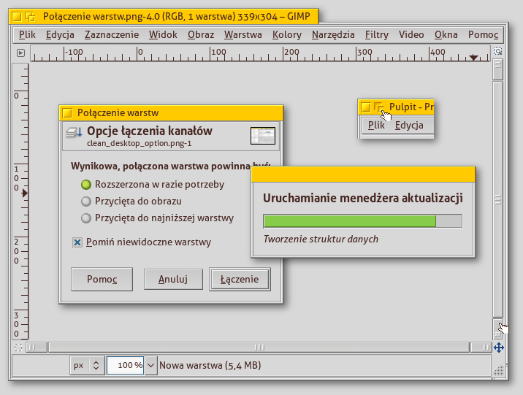Open the Warstwa menu

click(243, 34)
